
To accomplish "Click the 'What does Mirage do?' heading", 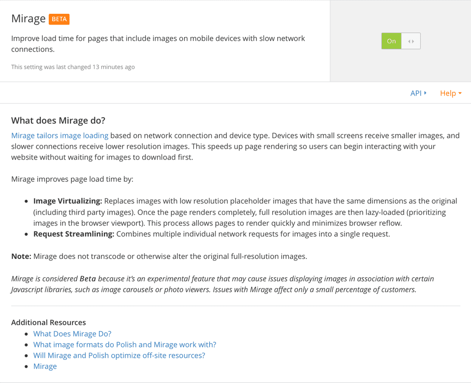I will pos(58,121).
